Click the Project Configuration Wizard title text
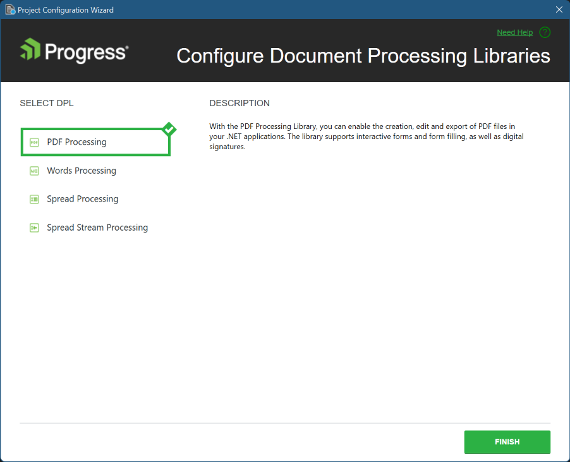 pyautogui.click(x=66, y=9)
